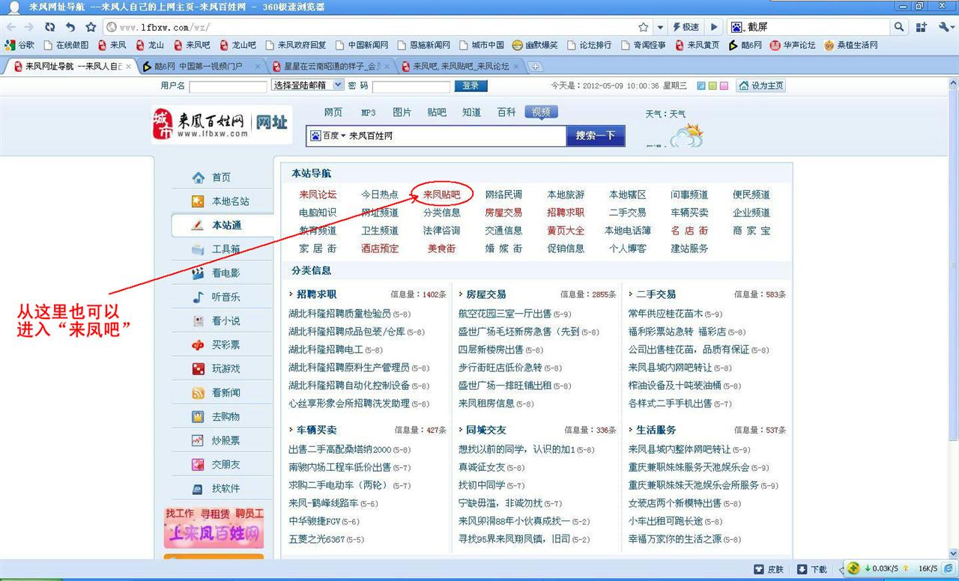Open 下载 downloads in the status bar
The image size is (959, 581).
coord(812,570)
